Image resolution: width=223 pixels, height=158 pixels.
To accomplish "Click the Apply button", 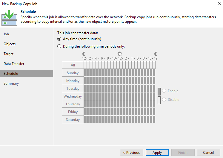I will point(157,153).
